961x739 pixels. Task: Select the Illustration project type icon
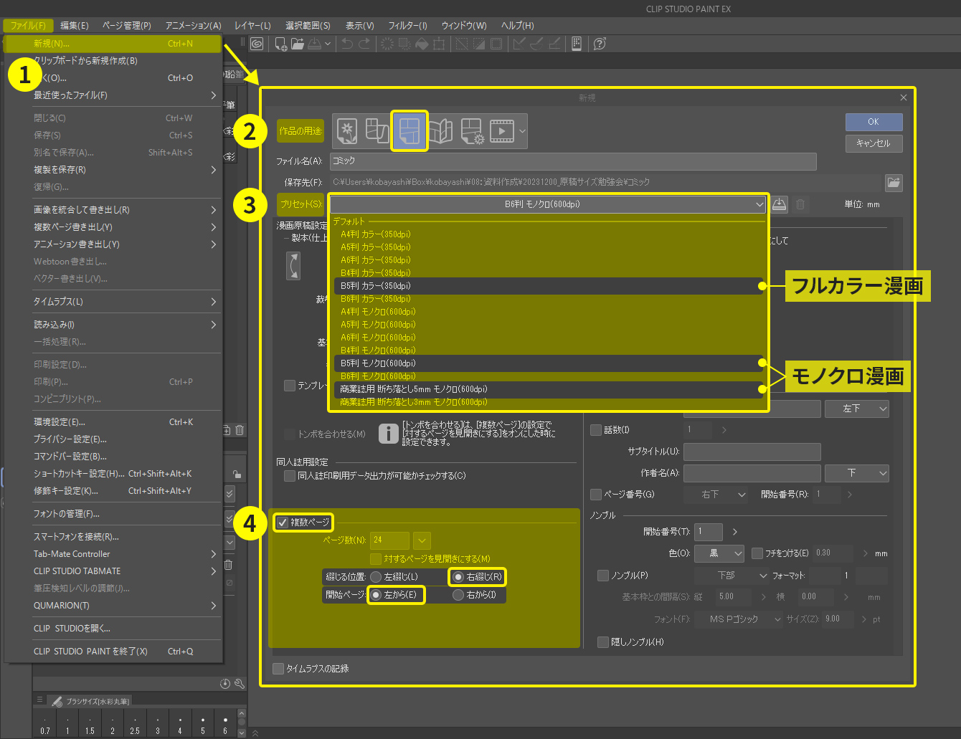click(x=347, y=131)
